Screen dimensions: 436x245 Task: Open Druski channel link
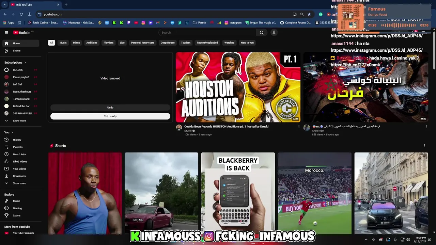[x=188, y=131]
